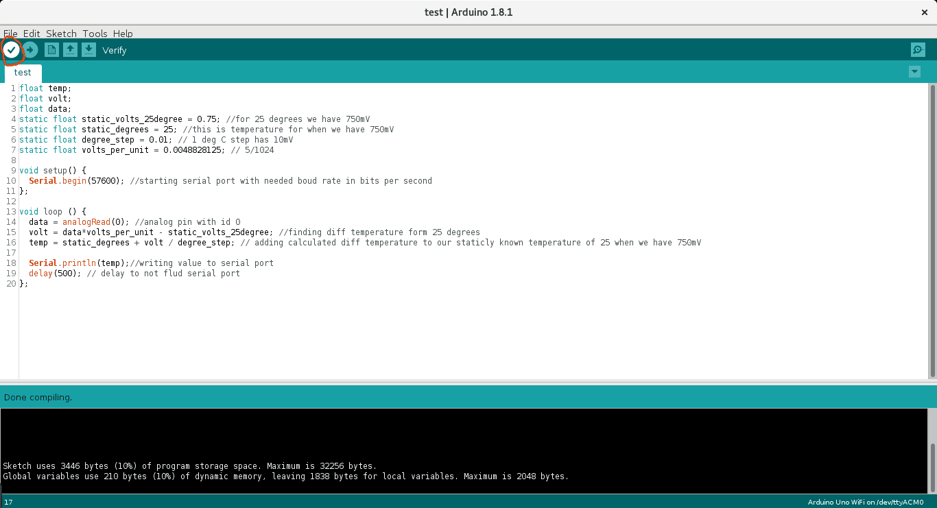937x508 pixels.
Task: Click the Done compiling status message
Action: click(x=38, y=397)
